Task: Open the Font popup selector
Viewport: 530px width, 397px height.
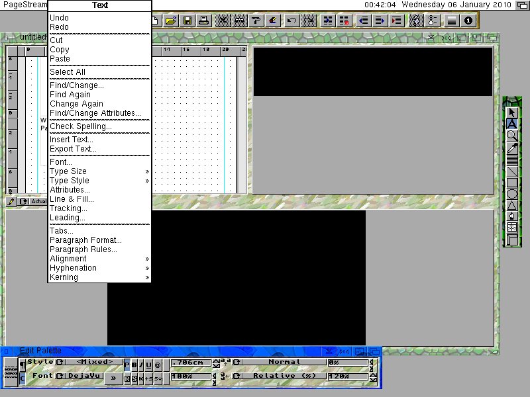Action: coord(60,376)
